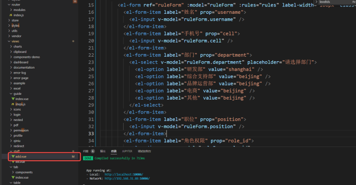
Task: Open the error-page folder
Action: pyautogui.click(x=21, y=78)
